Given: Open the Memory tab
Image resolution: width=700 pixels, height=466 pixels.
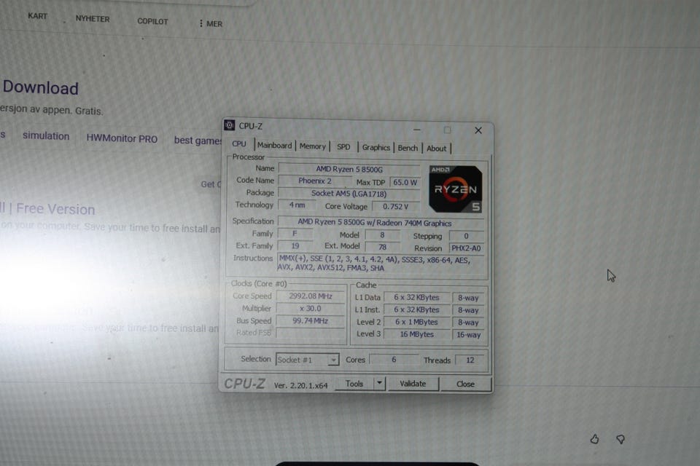Looking at the screenshot, I should pyautogui.click(x=313, y=146).
